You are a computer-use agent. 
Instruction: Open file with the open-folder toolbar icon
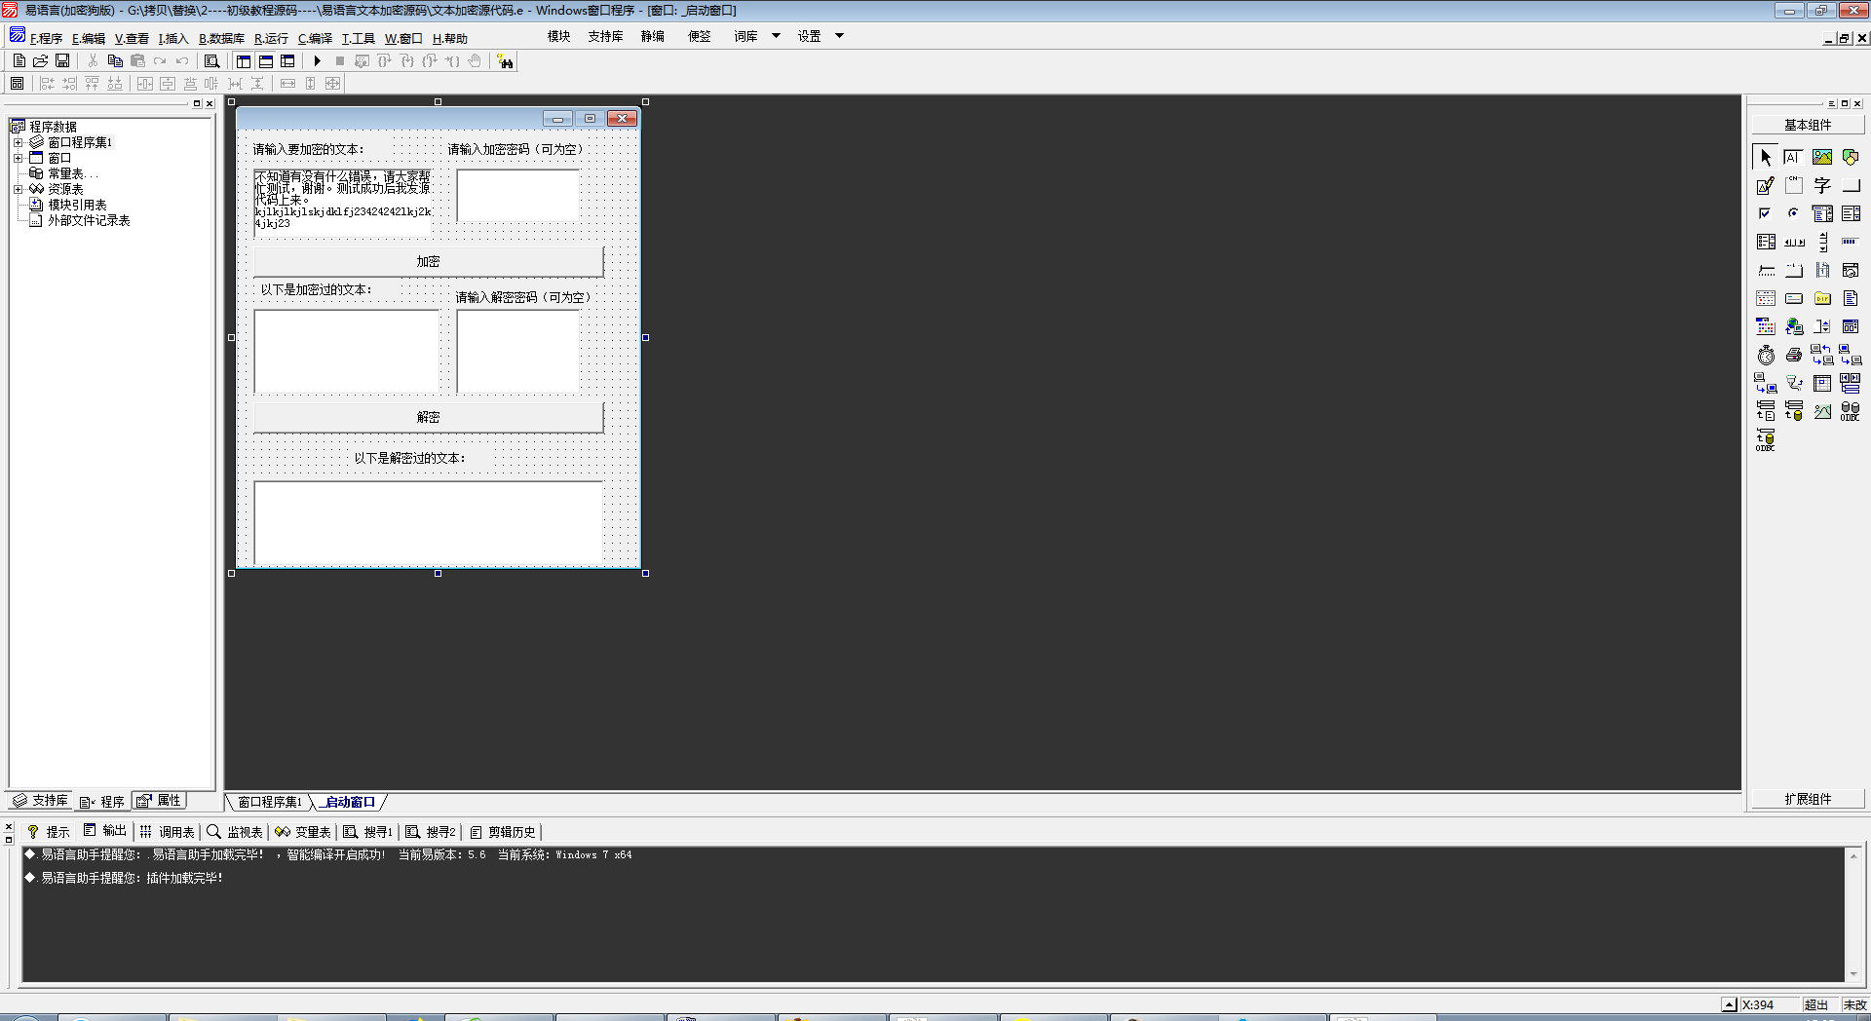(41, 61)
